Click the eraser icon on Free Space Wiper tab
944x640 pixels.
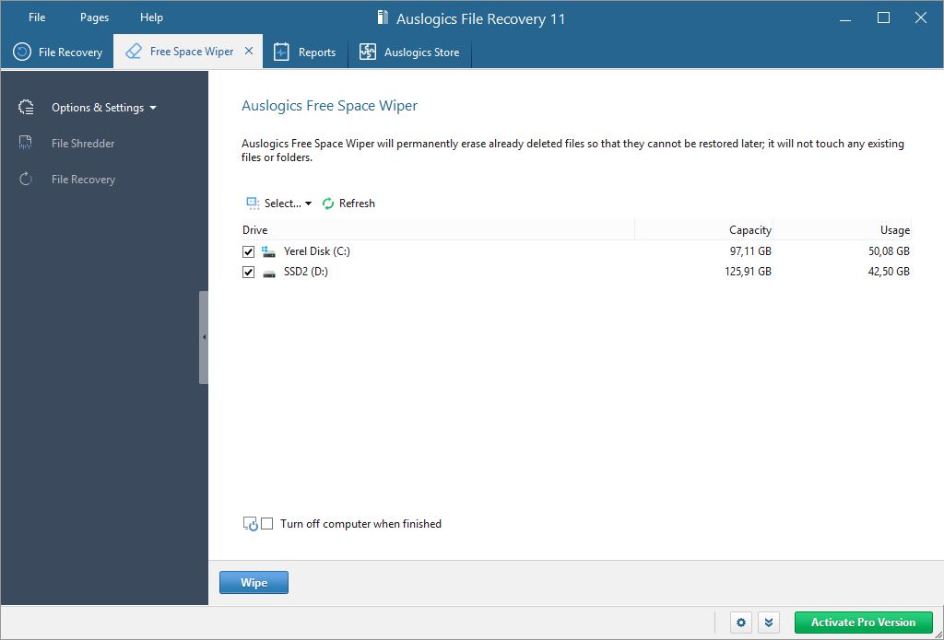tap(134, 52)
